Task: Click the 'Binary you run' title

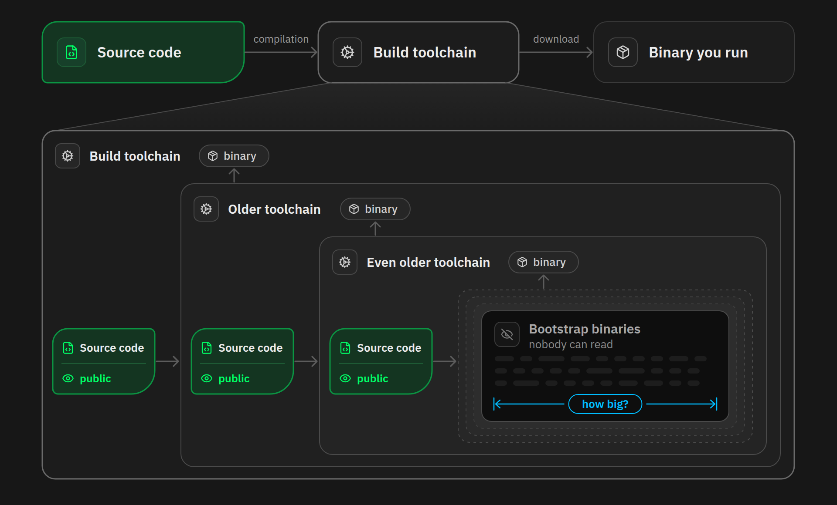Action: (698, 53)
